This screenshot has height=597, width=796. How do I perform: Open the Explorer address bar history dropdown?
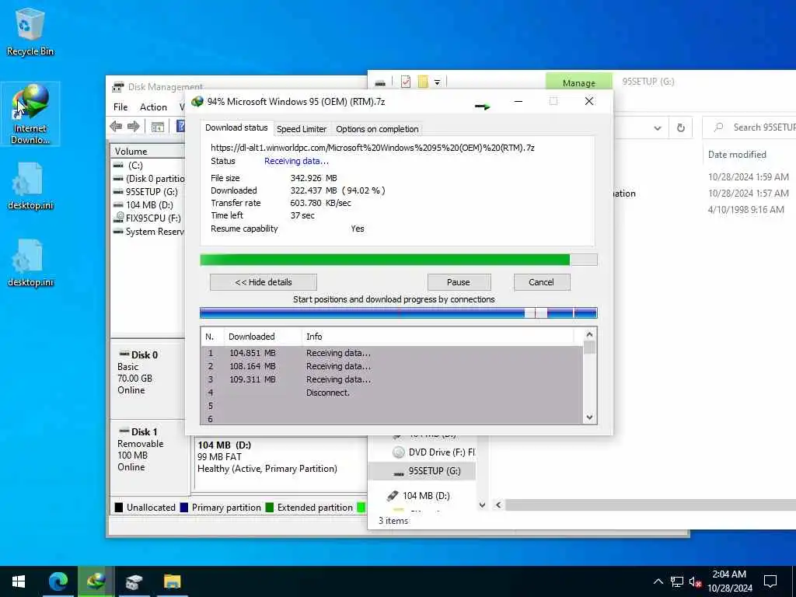[658, 128]
